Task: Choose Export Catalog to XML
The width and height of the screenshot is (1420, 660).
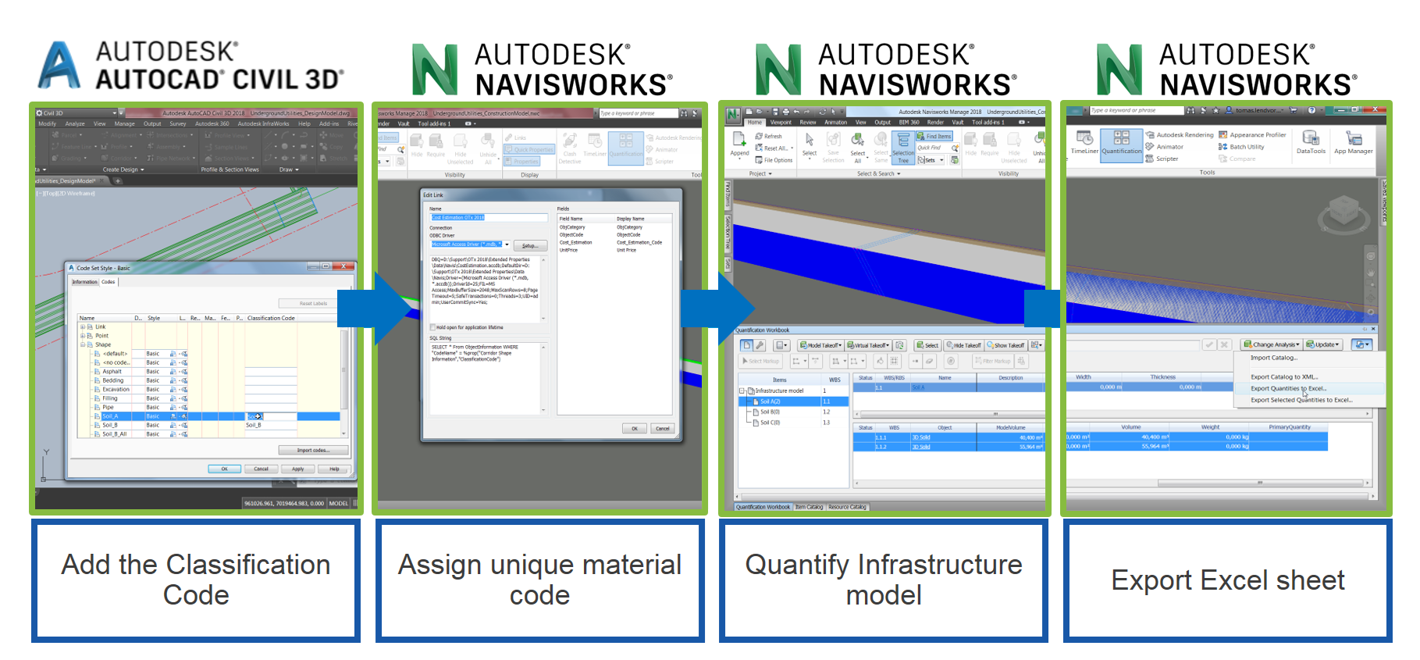Action: click(1284, 377)
